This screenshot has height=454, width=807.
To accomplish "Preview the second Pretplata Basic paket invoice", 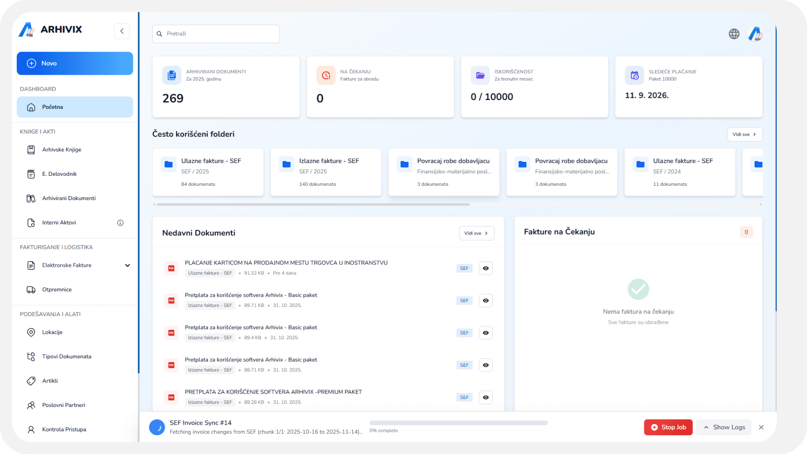I will (x=485, y=333).
